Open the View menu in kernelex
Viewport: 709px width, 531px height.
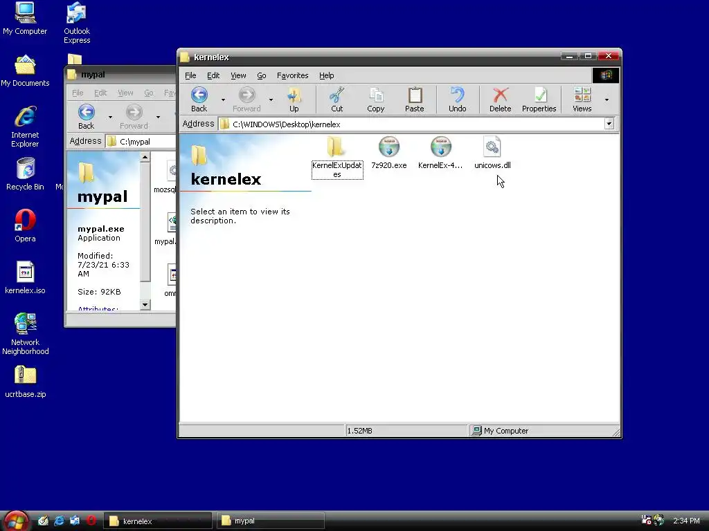238,75
